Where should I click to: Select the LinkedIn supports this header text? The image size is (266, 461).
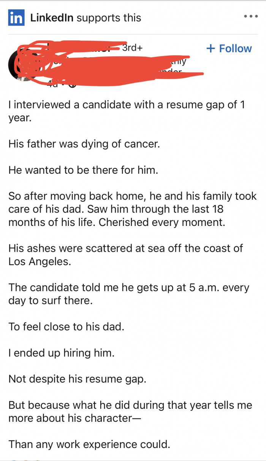tap(85, 17)
